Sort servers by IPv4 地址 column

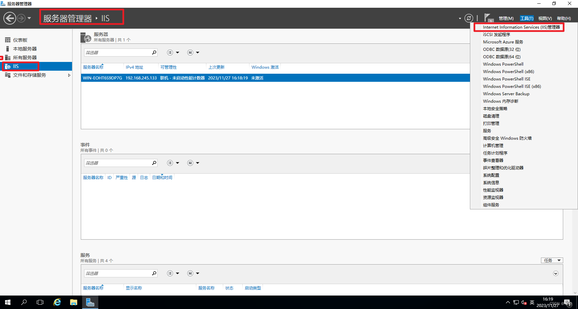(135, 67)
